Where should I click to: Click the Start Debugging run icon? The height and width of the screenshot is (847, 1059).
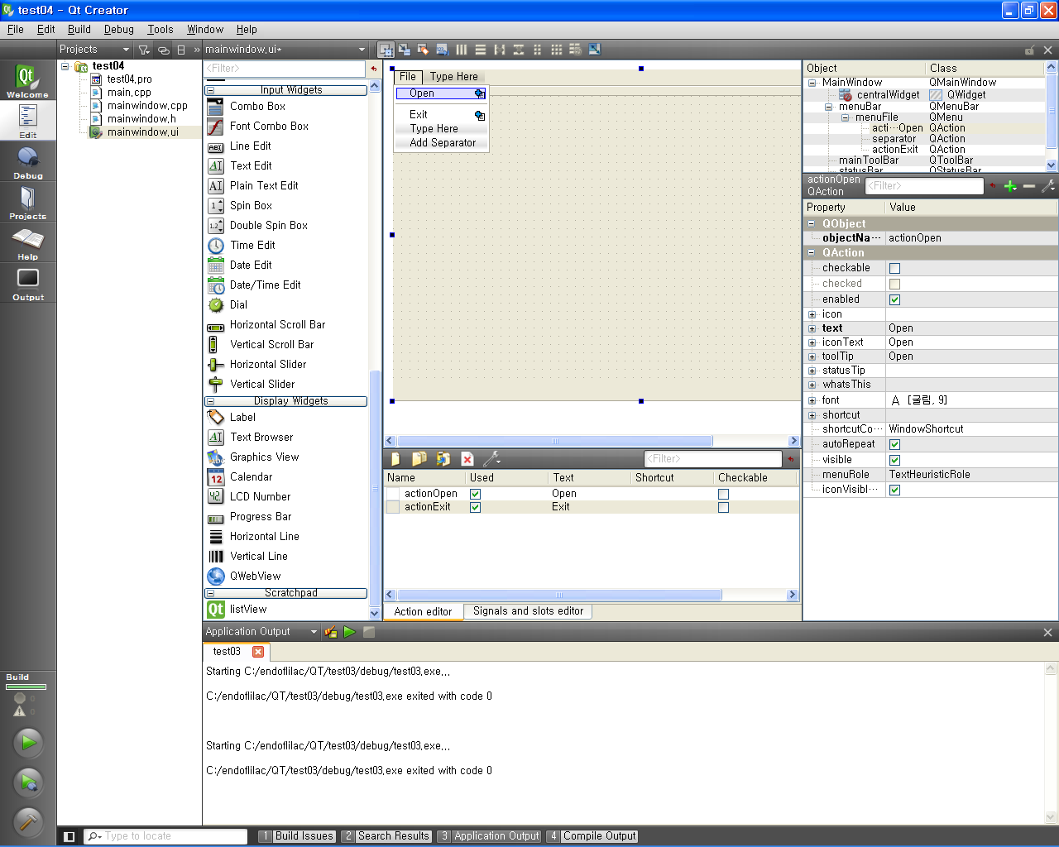coord(28,782)
